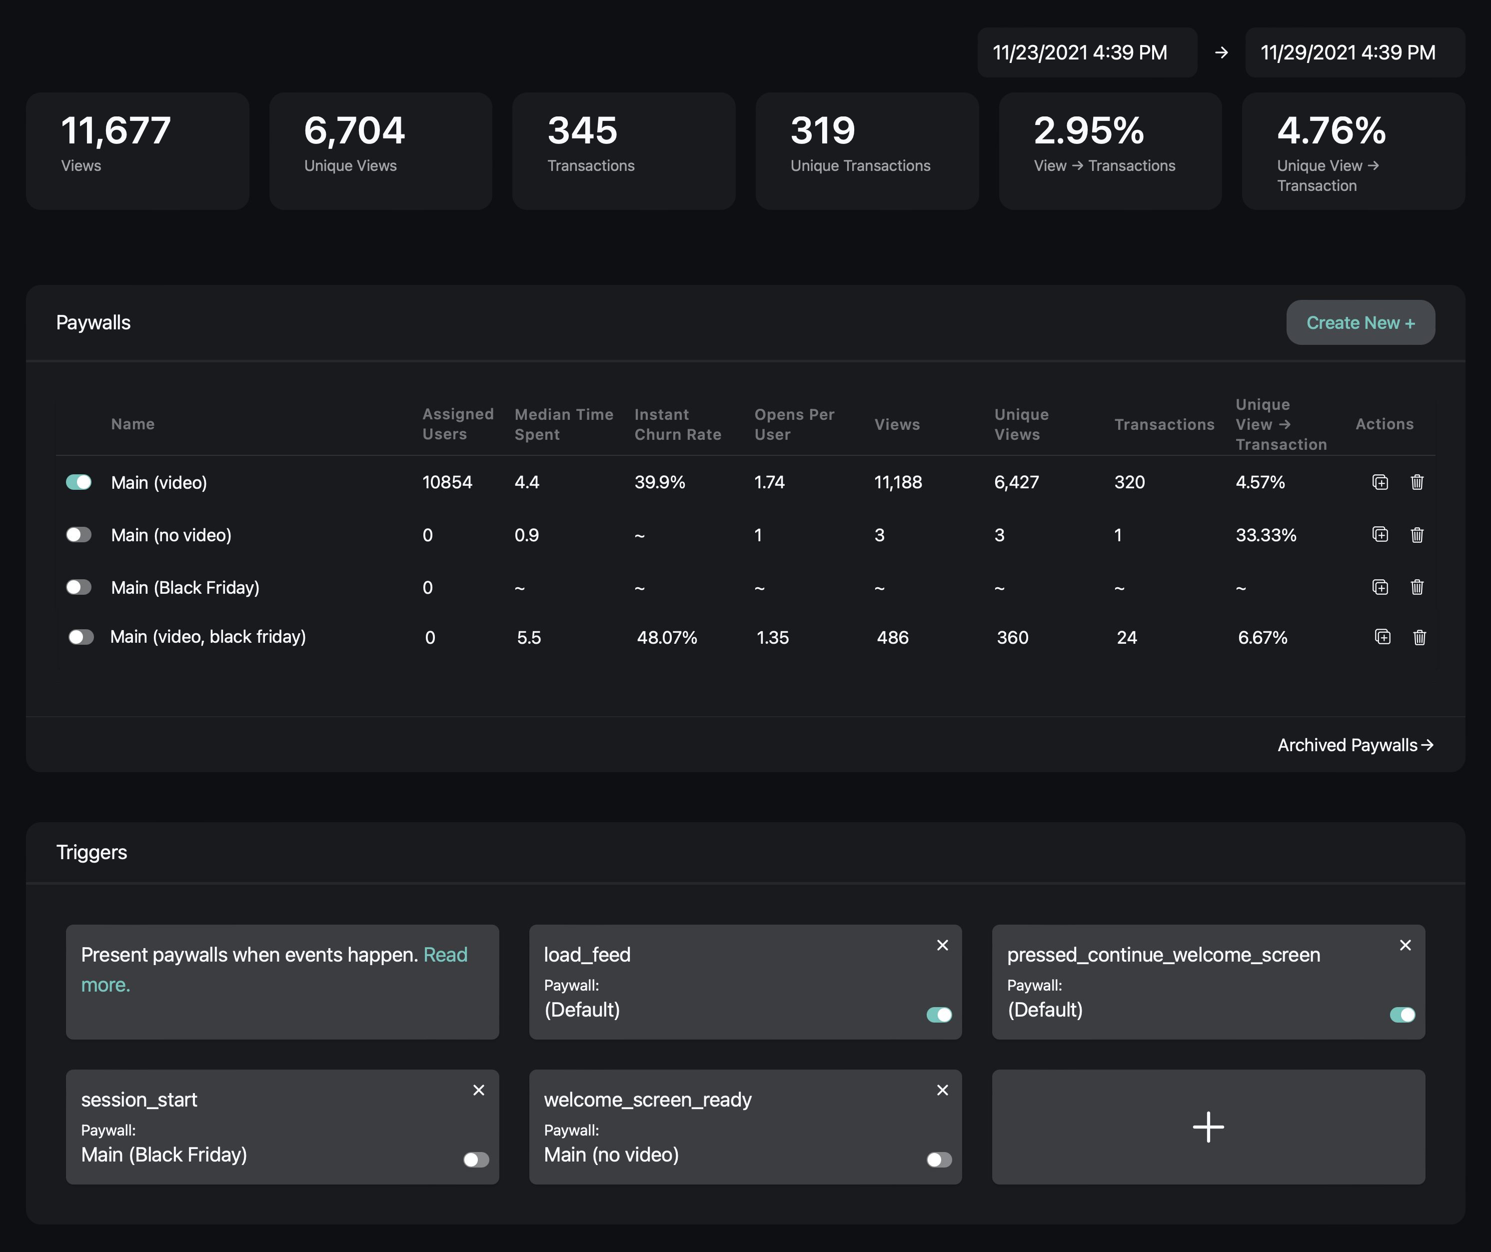Image resolution: width=1491 pixels, height=1252 pixels.
Task: Open the end date picker showing 11/29/2021
Action: (x=1354, y=52)
